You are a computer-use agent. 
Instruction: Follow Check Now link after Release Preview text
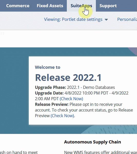coord(62,116)
